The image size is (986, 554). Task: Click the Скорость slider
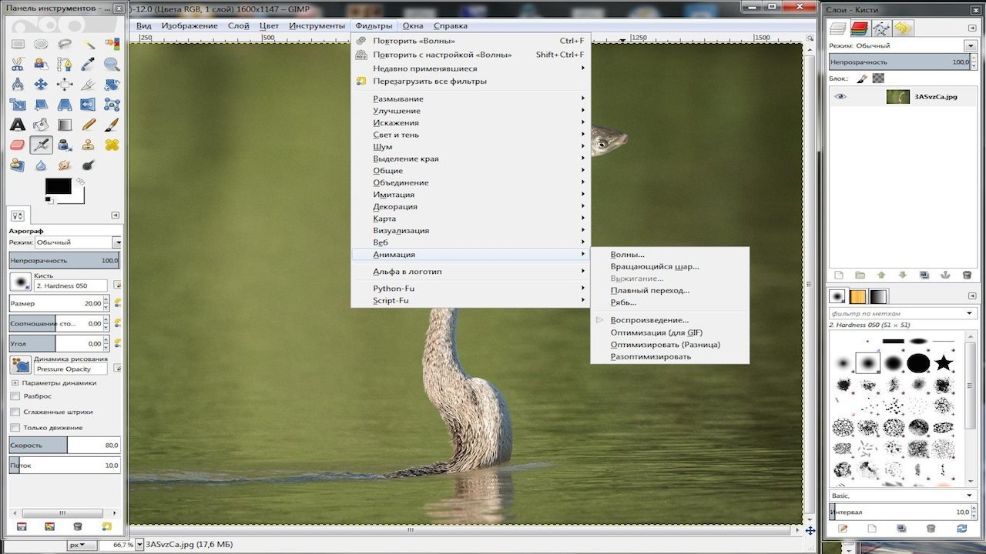[x=64, y=446]
